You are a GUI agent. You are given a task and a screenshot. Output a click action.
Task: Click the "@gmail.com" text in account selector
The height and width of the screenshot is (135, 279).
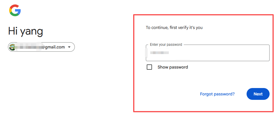pos(53,47)
